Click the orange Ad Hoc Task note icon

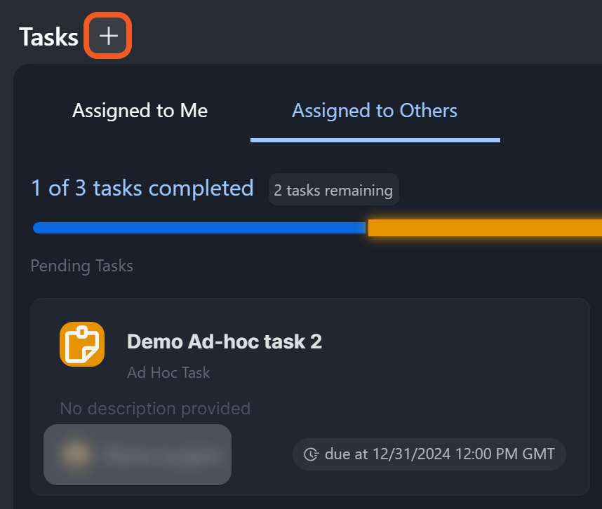[x=82, y=344]
